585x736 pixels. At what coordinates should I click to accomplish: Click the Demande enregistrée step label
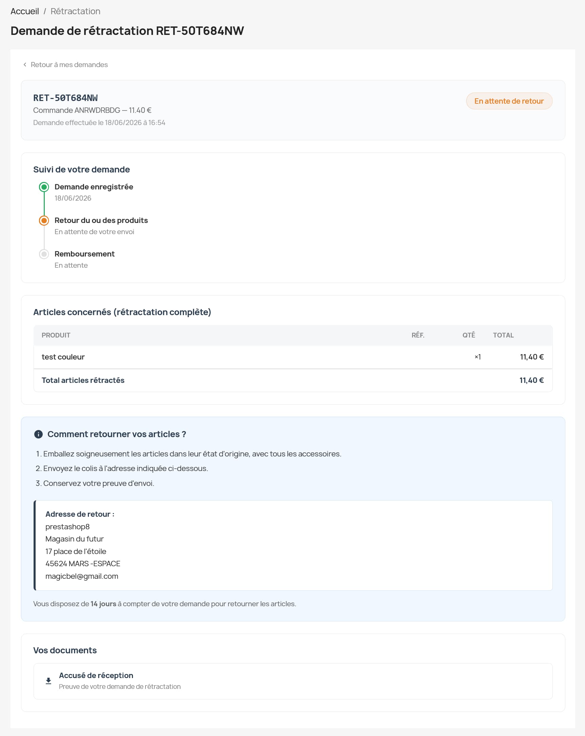pos(94,187)
